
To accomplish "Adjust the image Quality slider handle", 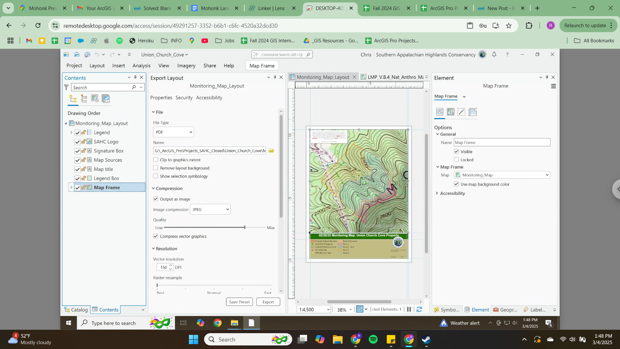I will coord(245,227).
